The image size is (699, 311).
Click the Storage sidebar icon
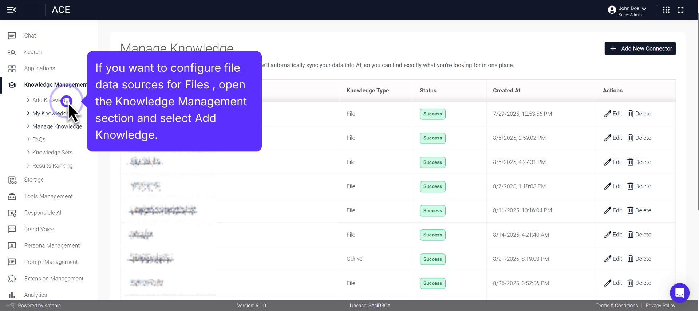pyautogui.click(x=12, y=180)
